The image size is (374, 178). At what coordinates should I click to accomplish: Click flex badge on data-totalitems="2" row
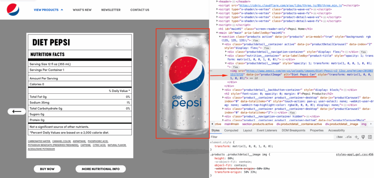[293, 113]
